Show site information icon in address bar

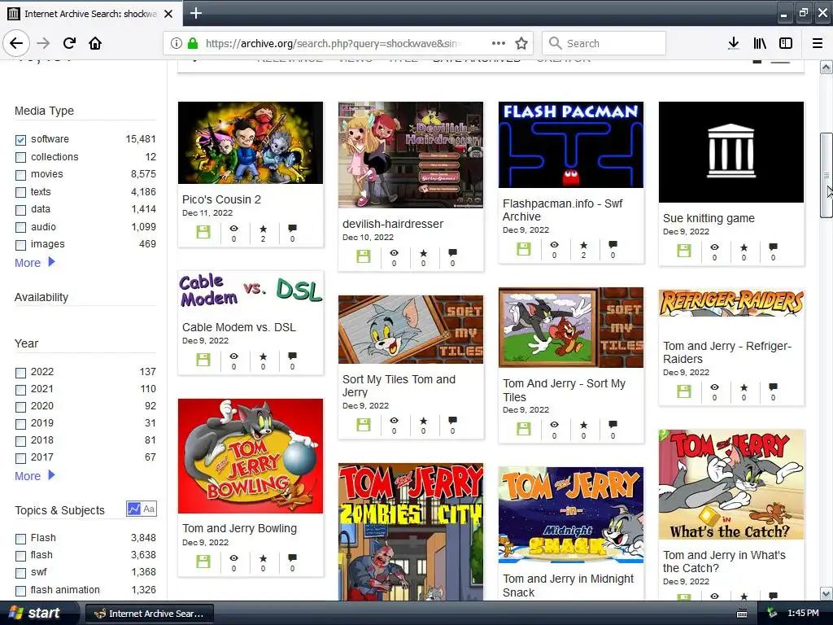pos(176,43)
